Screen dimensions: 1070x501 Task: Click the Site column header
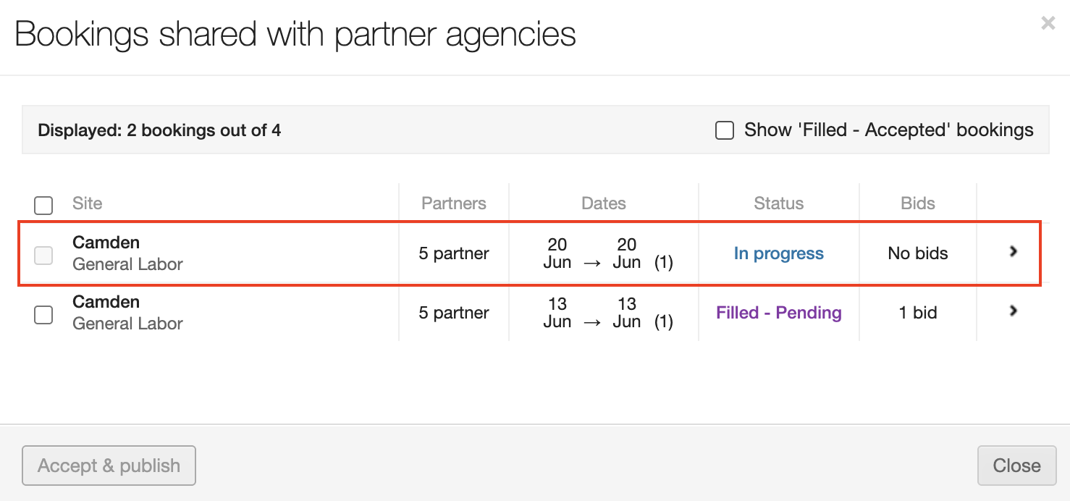tap(88, 203)
